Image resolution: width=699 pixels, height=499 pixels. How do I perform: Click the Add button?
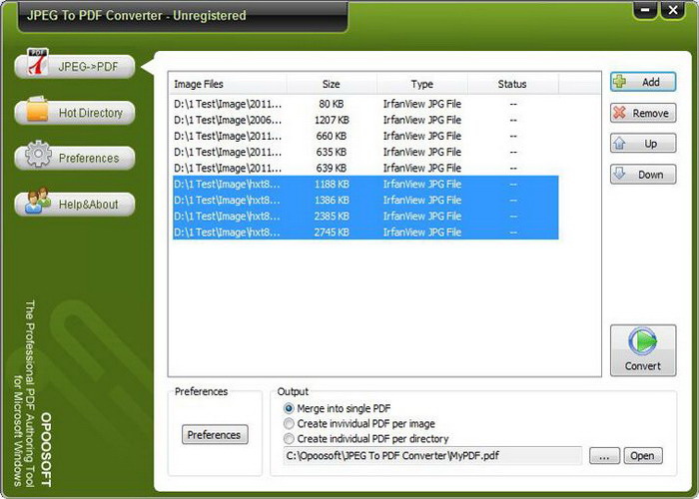(x=643, y=82)
